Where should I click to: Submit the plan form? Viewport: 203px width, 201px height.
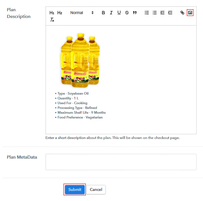pyautogui.click(x=75, y=189)
